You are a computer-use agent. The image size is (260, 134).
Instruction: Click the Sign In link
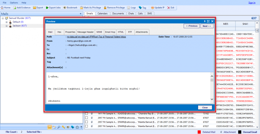pyautogui.click(x=252, y=3)
